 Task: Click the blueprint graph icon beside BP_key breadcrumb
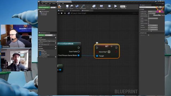[69, 13]
